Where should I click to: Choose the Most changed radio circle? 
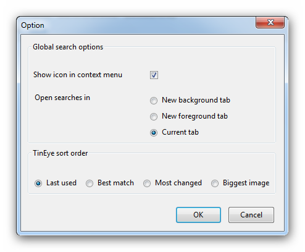click(x=147, y=183)
